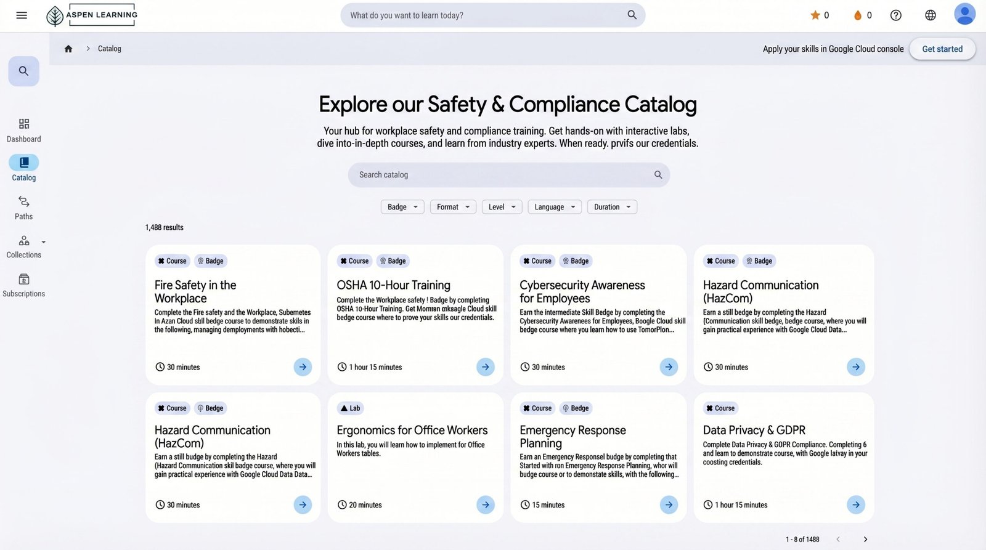
Task: Open the Level filter dropdown
Action: point(502,207)
